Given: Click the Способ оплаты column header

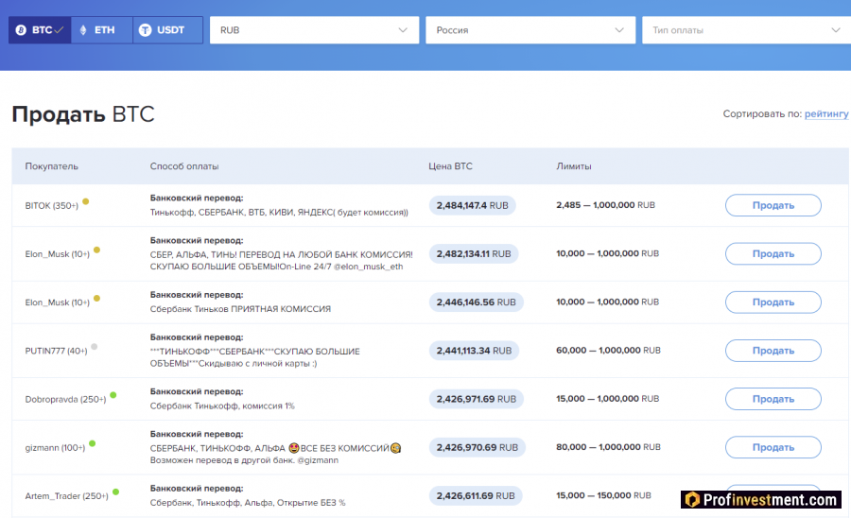Looking at the screenshot, I should (x=184, y=166).
